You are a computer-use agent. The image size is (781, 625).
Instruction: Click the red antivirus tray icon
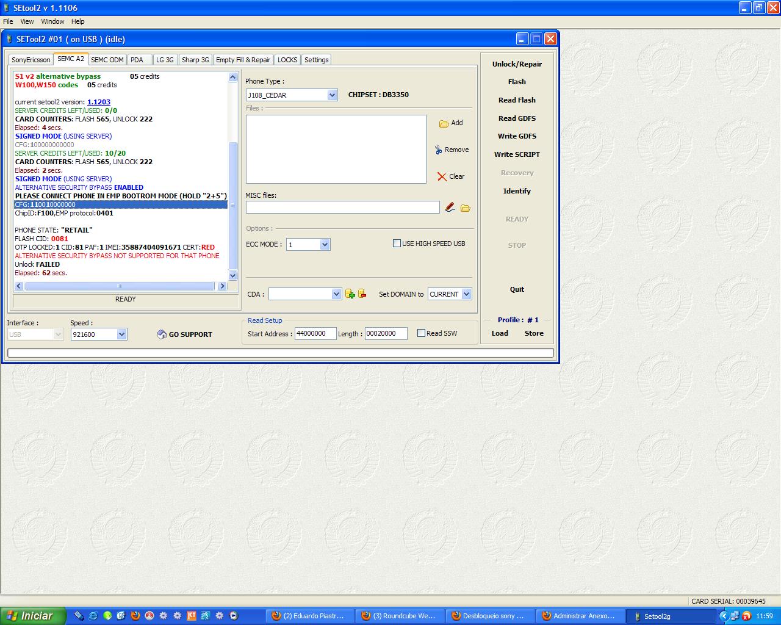click(x=746, y=616)
